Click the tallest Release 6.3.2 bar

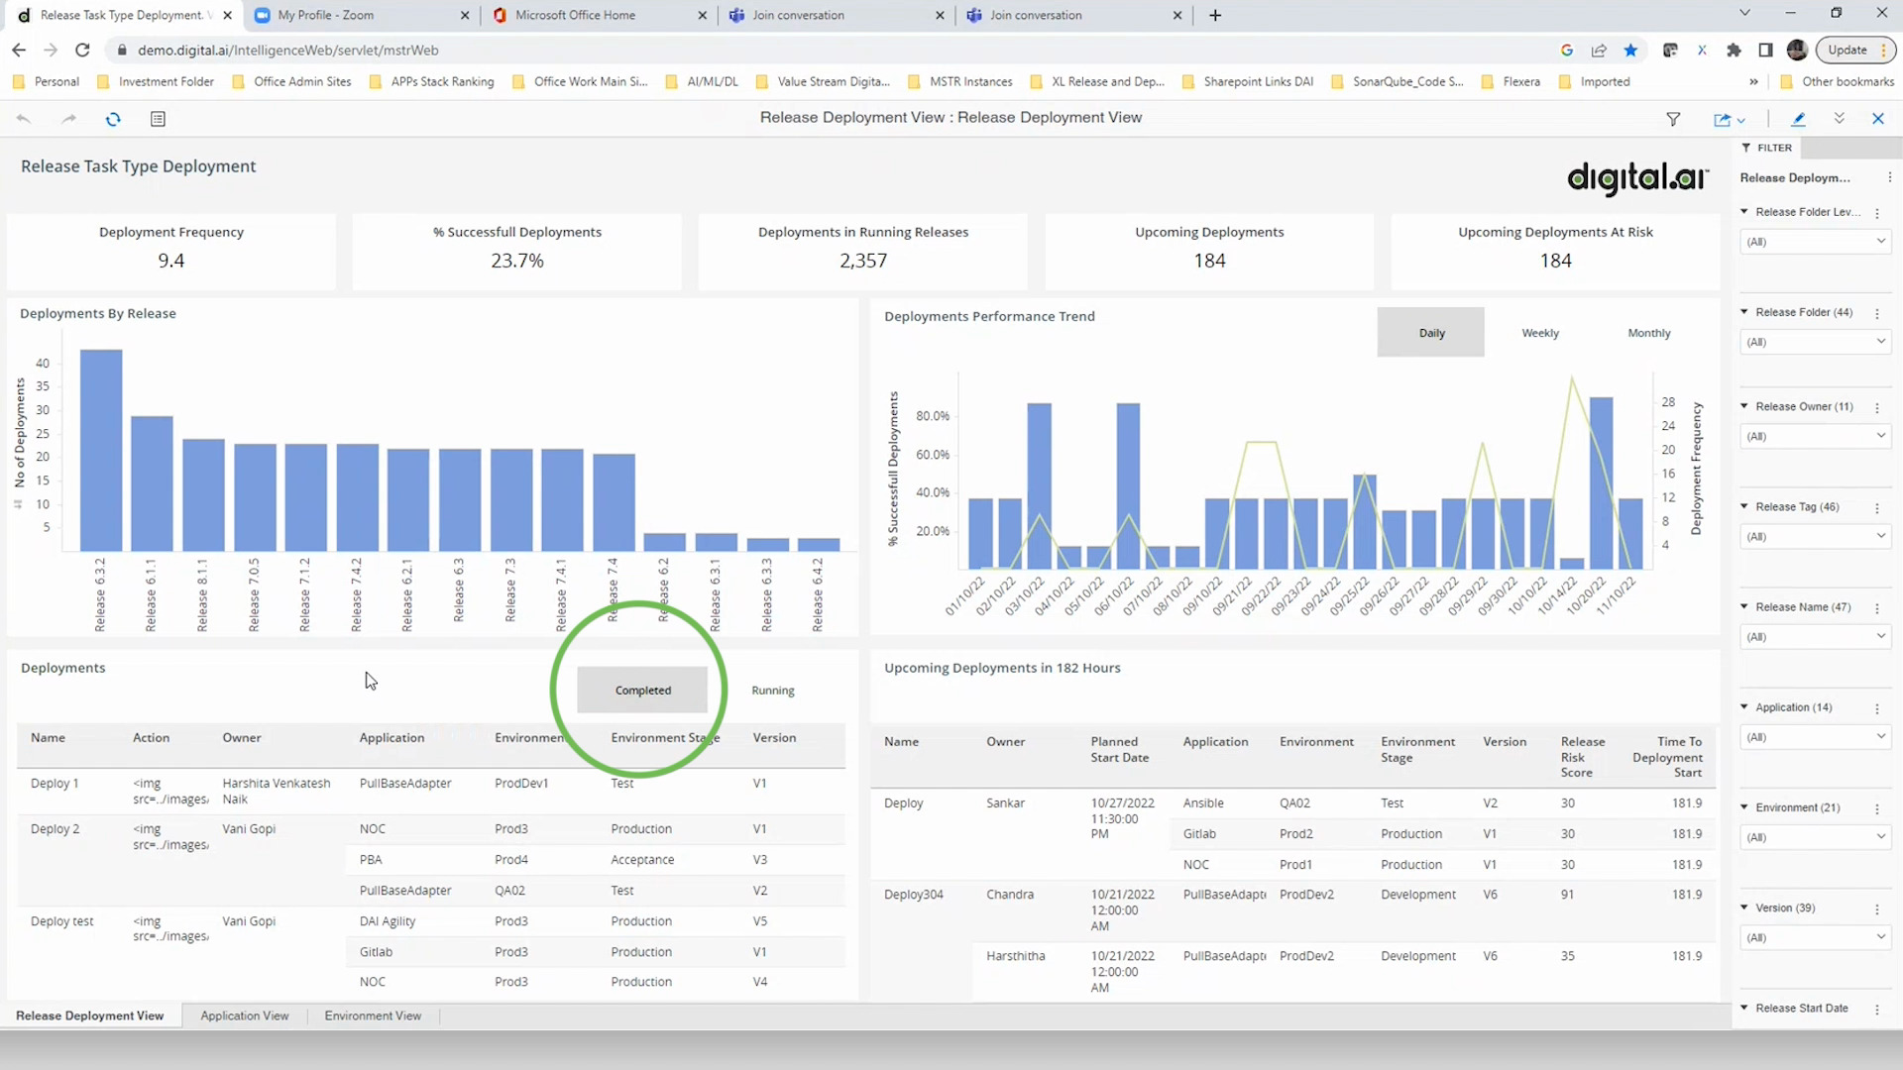101,451
